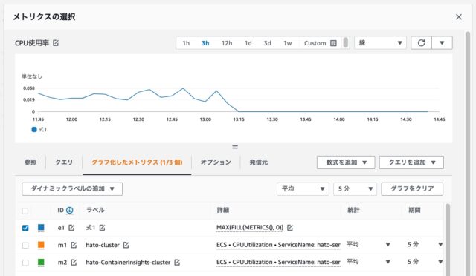Click the dialog's vertical scrollbar
Screen dimensions: 476x276
pos(468,153)
